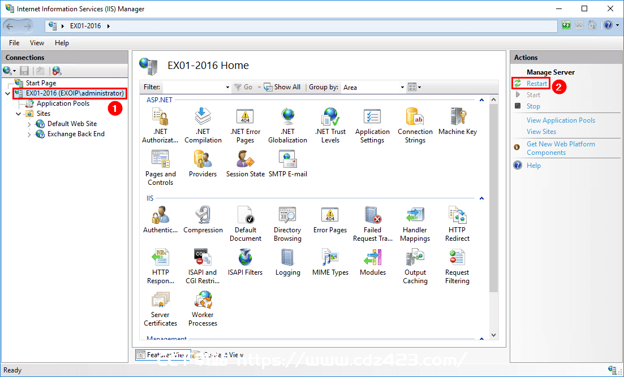The height and width of the screenshot is (377, 624).
Task: Open Authentication feature
Action: point(160,220)
